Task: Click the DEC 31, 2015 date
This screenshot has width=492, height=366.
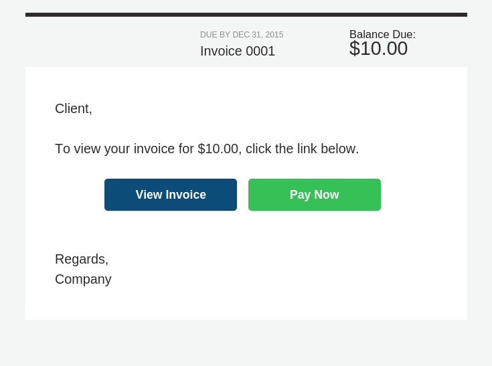Action: click(258, 35)
